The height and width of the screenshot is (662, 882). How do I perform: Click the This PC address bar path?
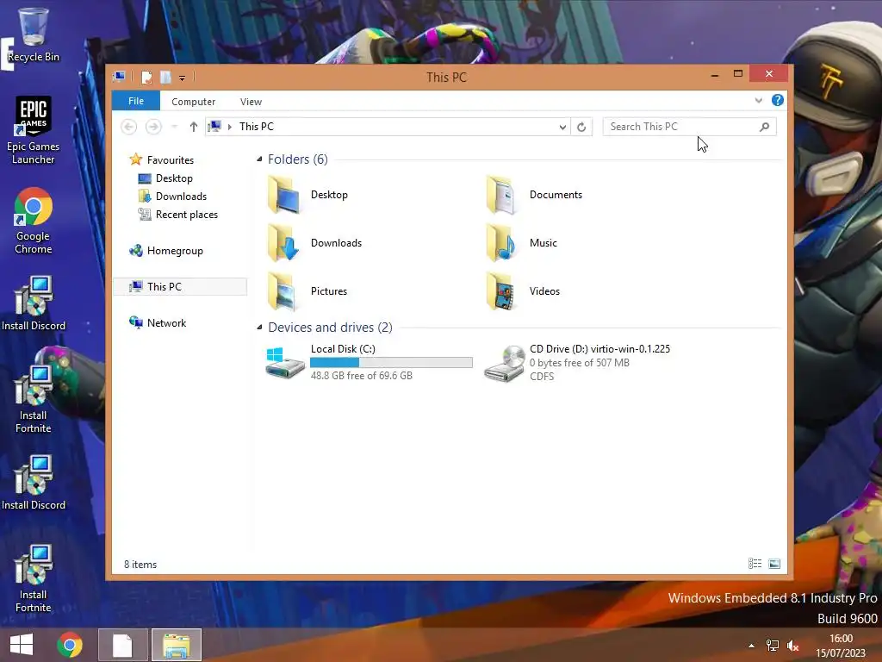pyautogui.click(x=257, y=127)
